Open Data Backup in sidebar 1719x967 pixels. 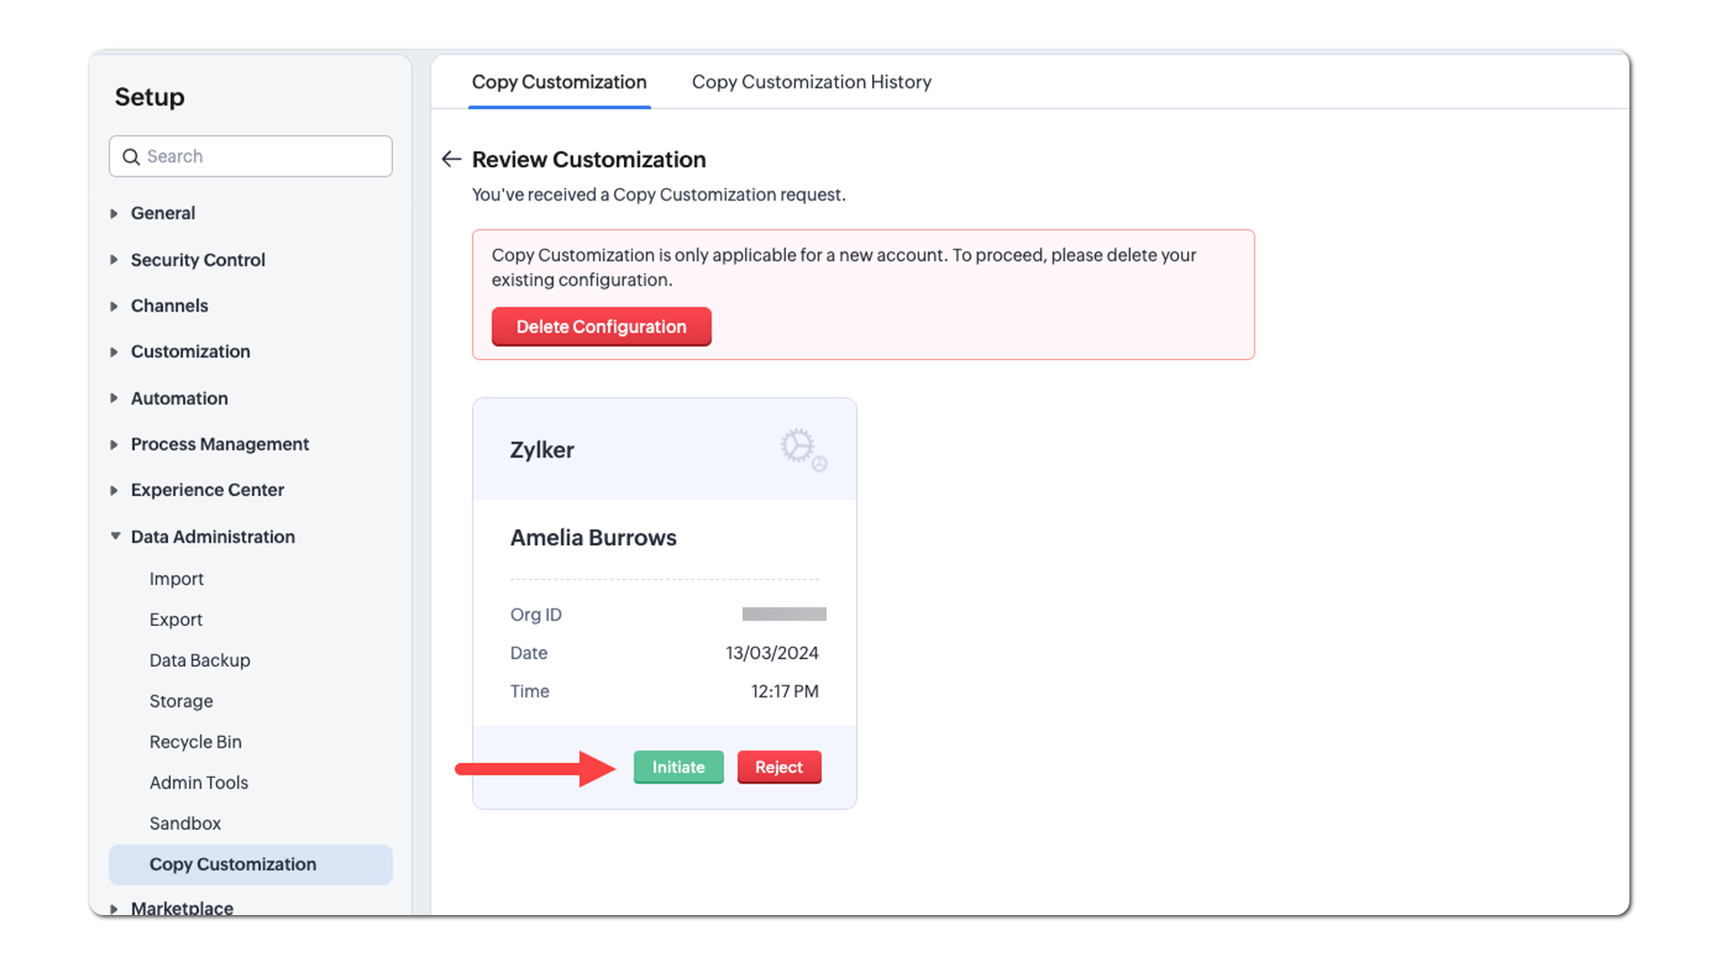tap(200, 661)
